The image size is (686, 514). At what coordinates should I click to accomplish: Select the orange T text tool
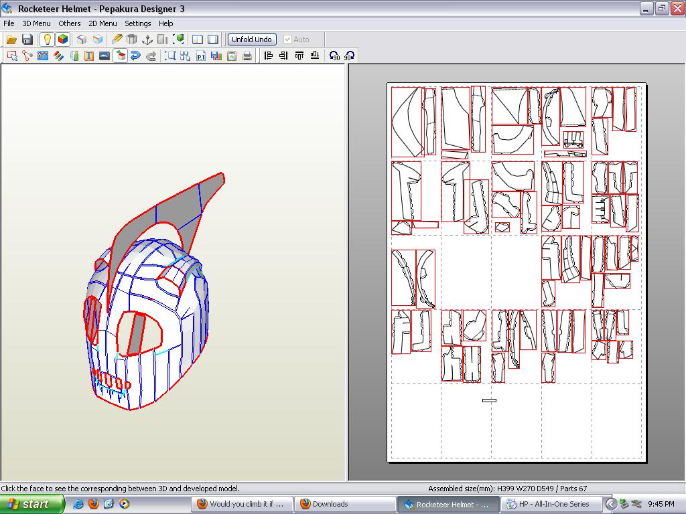click(89, 56)
